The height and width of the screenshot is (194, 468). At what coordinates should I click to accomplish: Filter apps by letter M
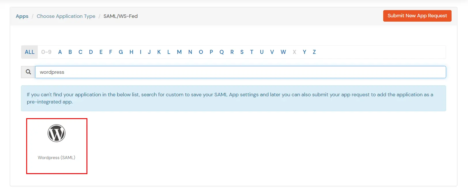point(179,52)
